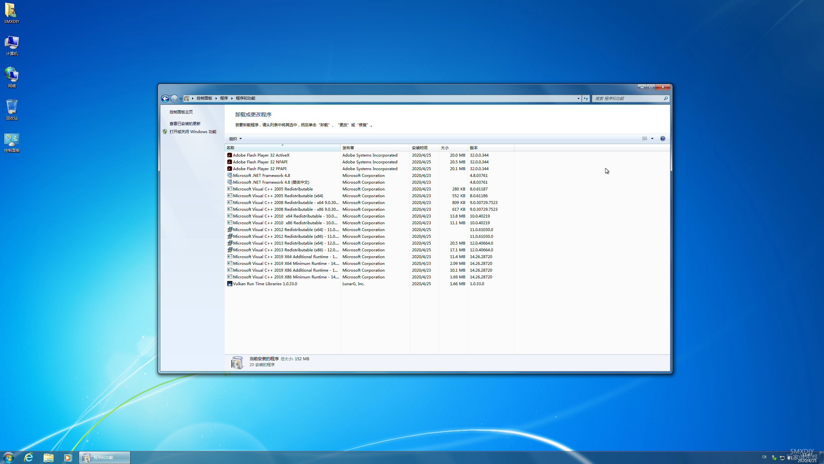824x464 pixels.
Task: Sort by 大小 column header
Action: pyautogui.click(x=453, y=148)
